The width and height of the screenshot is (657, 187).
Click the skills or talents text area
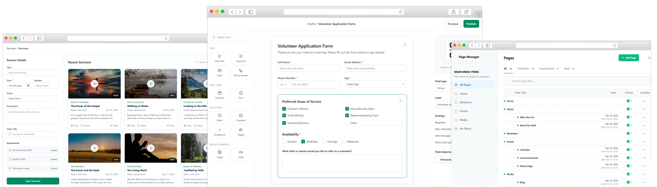tap(342, 163)
